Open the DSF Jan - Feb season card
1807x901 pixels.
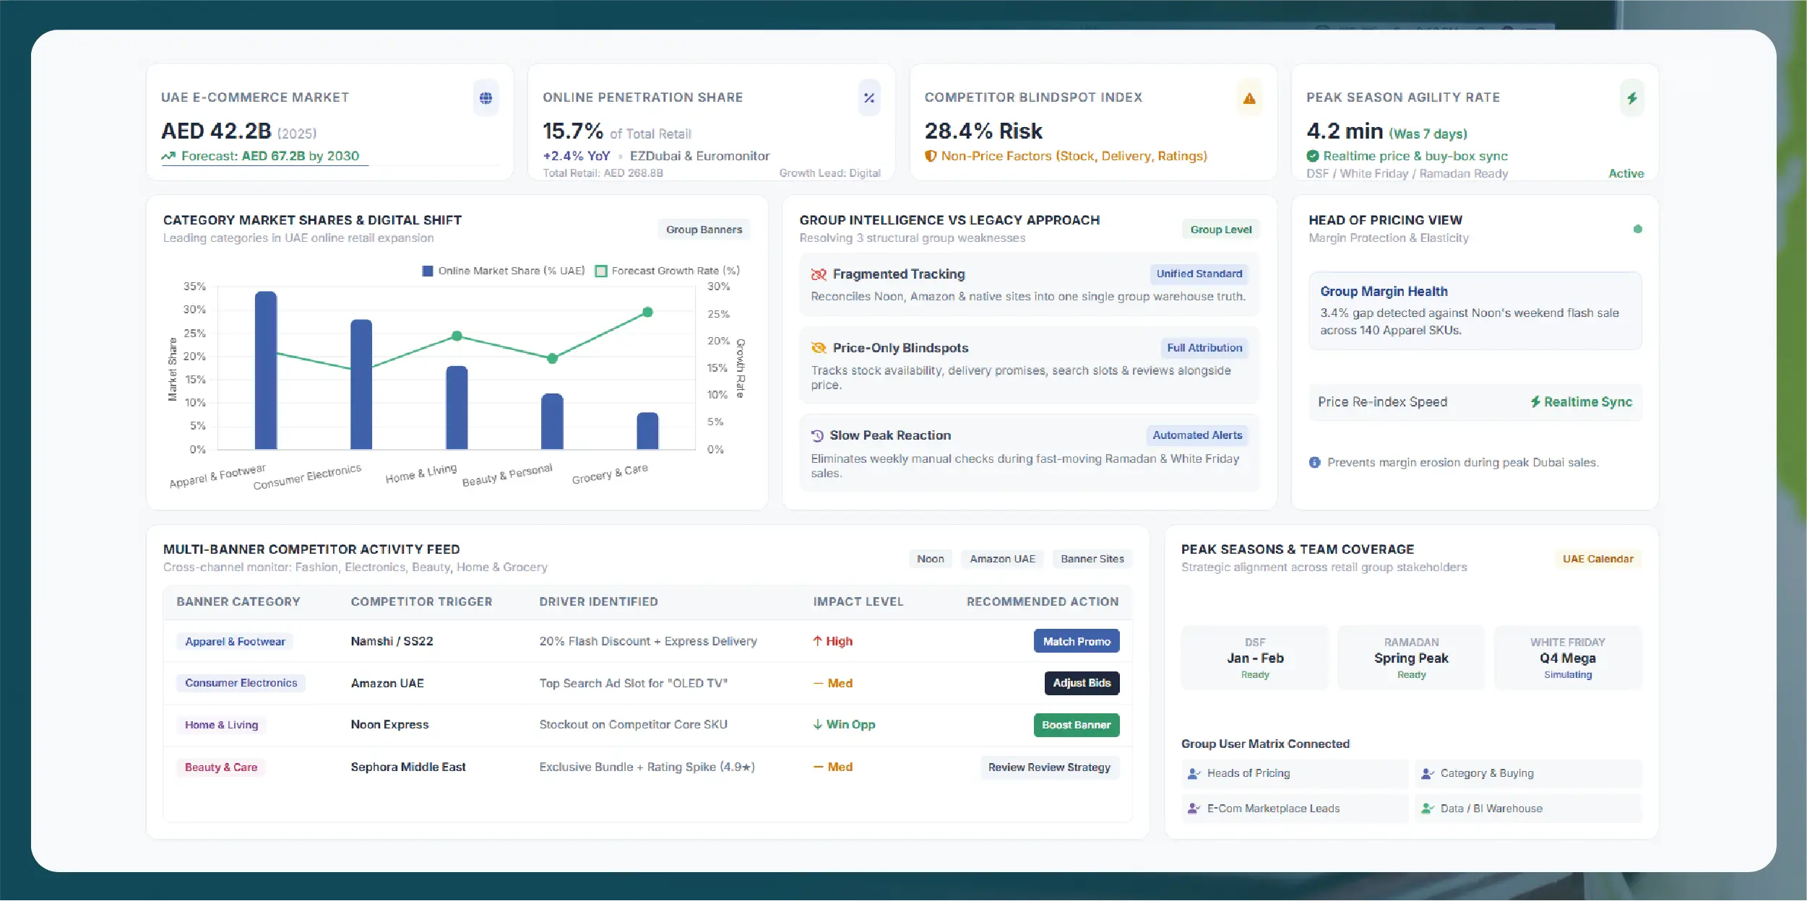click(x=1254, y=658)
